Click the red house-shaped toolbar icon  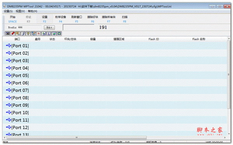click(x=38, y=34)
